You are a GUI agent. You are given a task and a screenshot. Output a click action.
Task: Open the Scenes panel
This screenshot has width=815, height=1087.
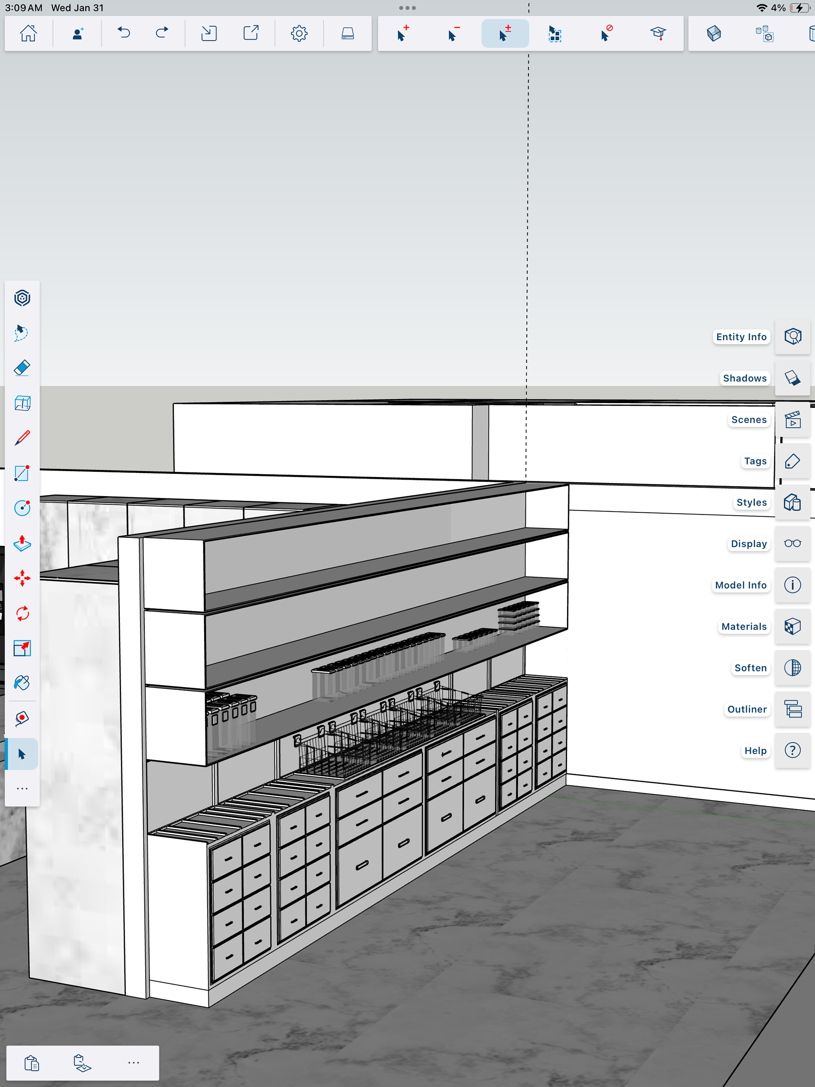point(792,420)
